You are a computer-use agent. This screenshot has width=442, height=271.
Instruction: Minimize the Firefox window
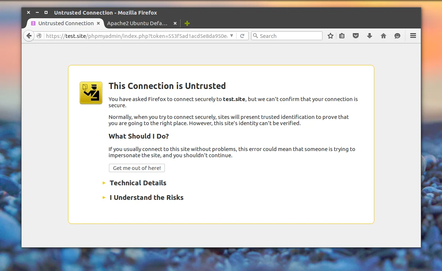pyautogui.click(x=37, y=12)
